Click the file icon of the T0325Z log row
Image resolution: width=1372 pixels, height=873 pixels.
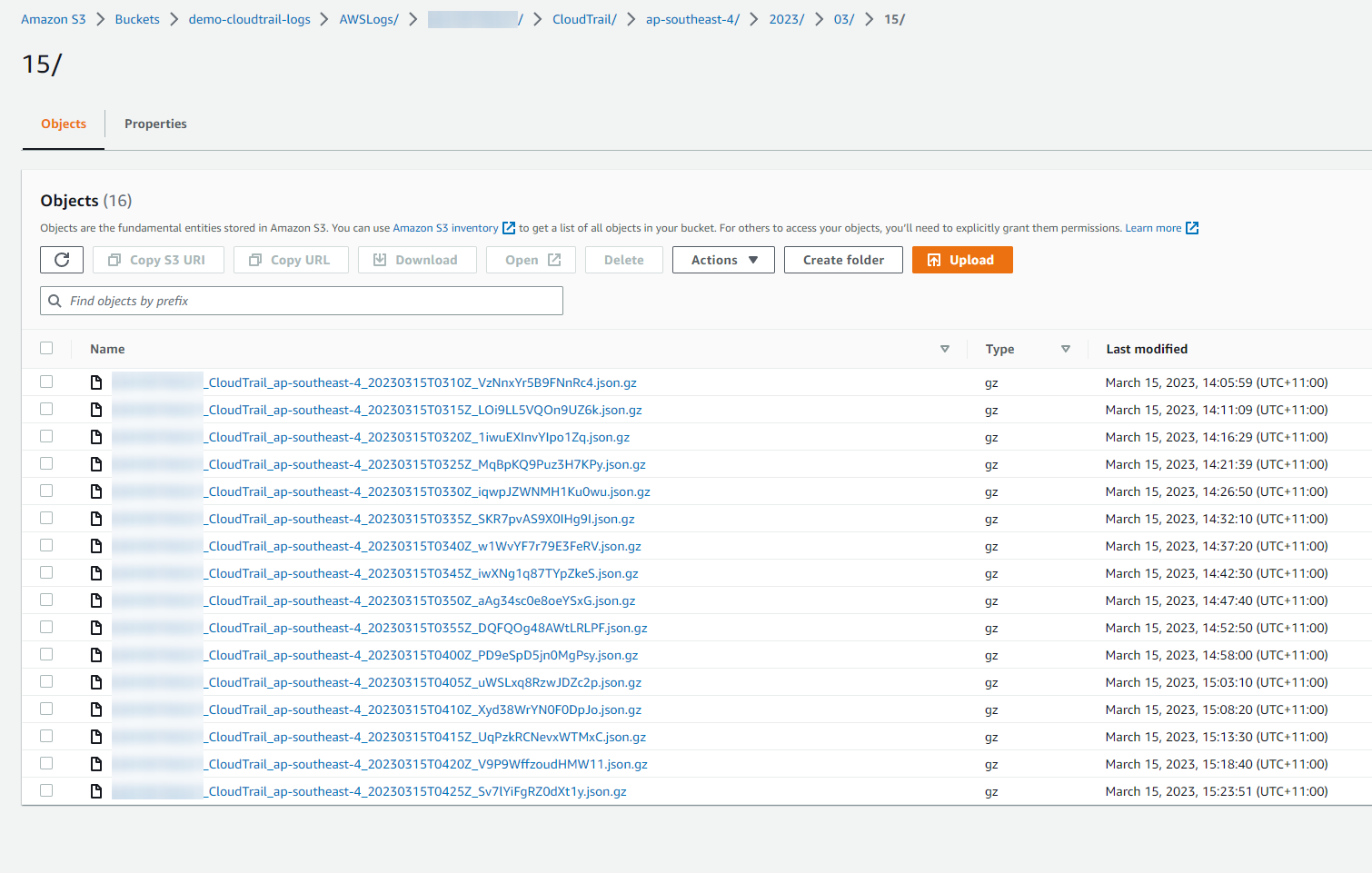click(96, 464)
